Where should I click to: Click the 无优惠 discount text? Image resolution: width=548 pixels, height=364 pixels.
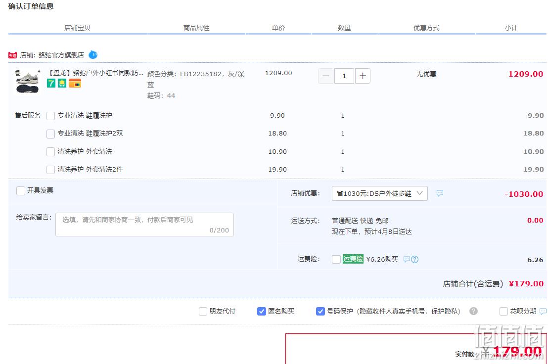426,74
